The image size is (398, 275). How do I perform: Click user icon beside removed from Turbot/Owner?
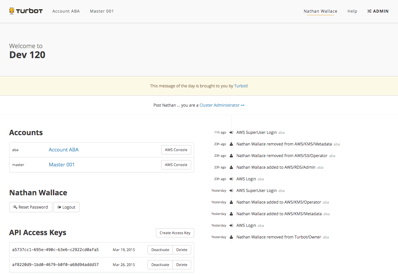tap(231, 237)
